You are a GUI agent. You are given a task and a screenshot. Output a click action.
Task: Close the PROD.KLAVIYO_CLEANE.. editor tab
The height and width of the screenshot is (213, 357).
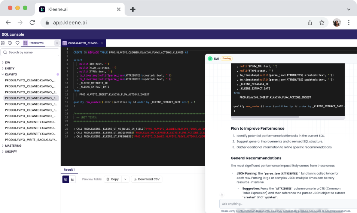tap(102, 43)
